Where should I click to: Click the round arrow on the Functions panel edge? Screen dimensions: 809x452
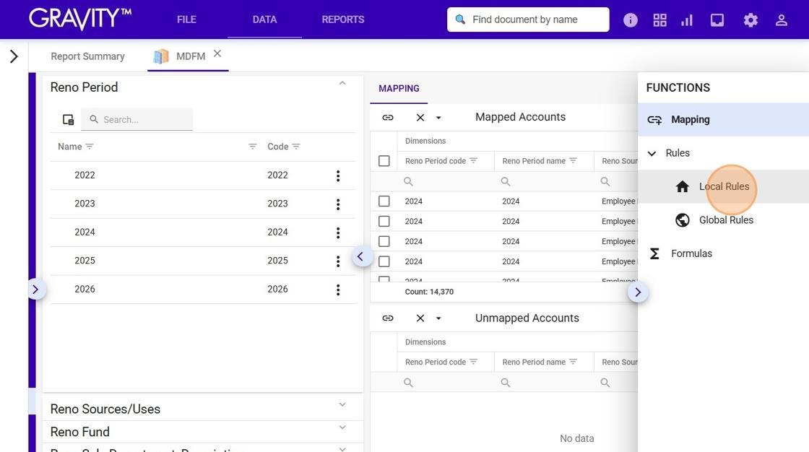coord(638,292)
